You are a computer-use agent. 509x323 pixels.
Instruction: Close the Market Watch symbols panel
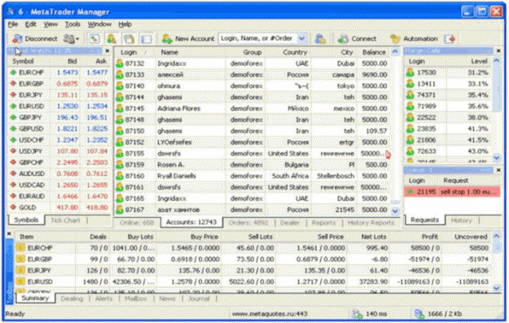108,51
